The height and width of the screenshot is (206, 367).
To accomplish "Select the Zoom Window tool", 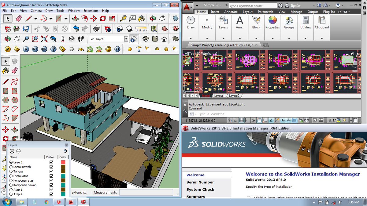I will tap(35, 39).
